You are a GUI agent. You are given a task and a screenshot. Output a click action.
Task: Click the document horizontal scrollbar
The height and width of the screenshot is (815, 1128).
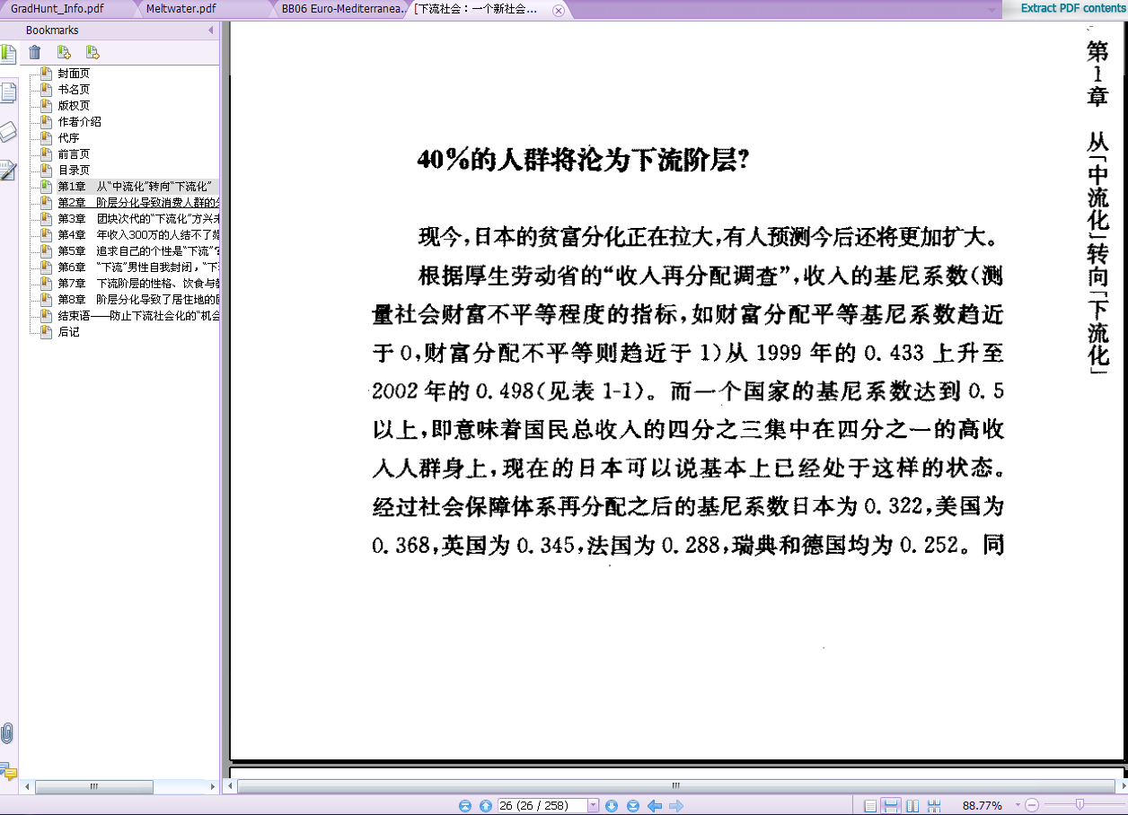[x=675, y=786]
